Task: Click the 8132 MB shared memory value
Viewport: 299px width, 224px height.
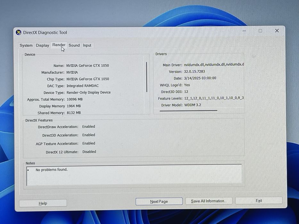Action: pyautogui.click(x=74, y=113)
